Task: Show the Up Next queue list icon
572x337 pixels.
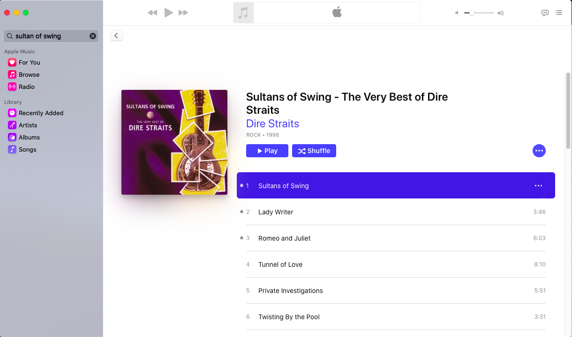Action: tap(559, 13)
